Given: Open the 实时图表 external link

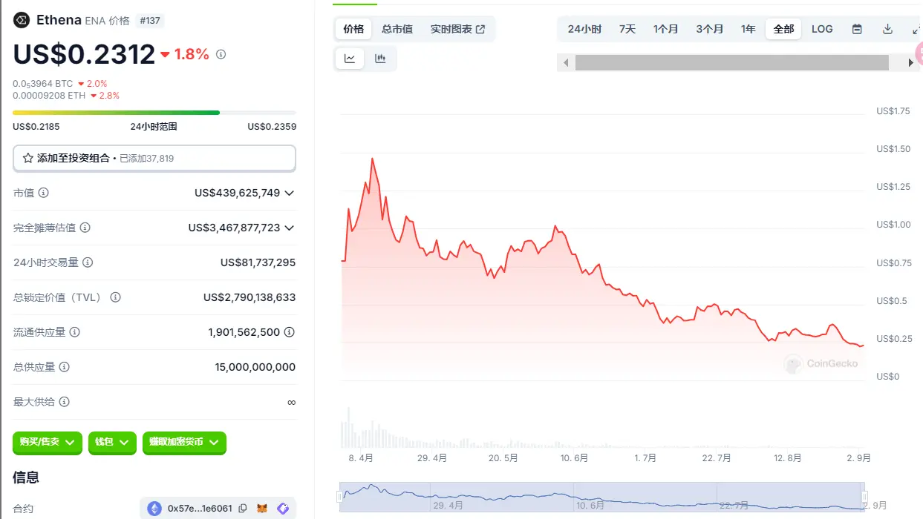Looking at the screenshot, I should coord(452,28).
